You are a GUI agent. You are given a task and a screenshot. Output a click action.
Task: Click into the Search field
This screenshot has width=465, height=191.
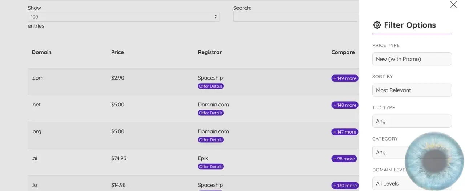296,17
